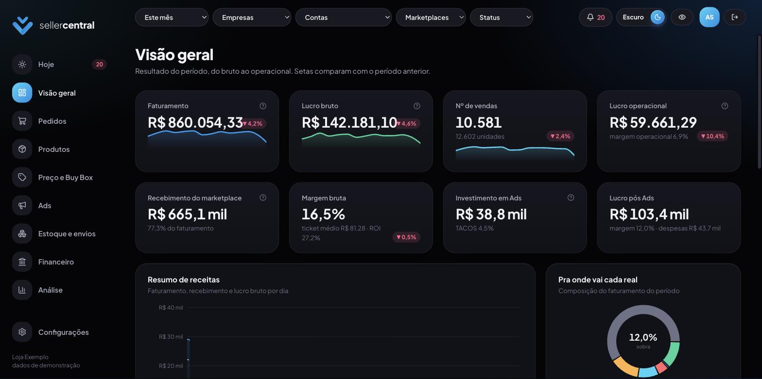The width and height of the screenshot is (762, 379).
Task: Click the AS user avatar
Action: click(710, 17)
